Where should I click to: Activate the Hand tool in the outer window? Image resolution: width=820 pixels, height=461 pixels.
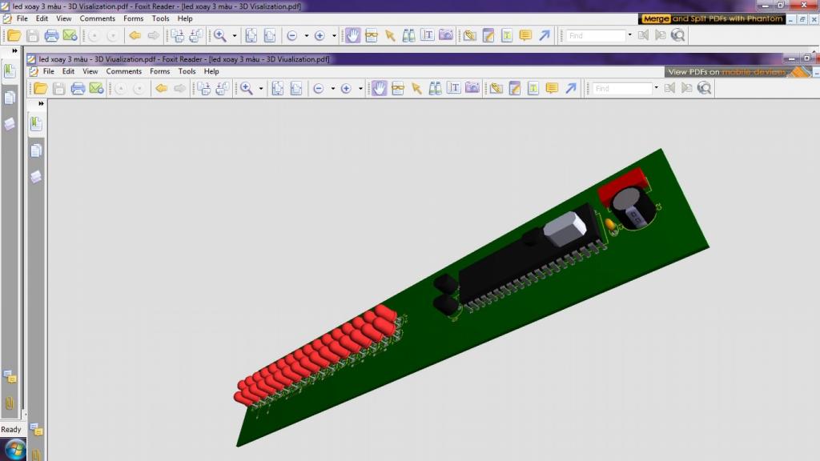[x=353, y=35]
